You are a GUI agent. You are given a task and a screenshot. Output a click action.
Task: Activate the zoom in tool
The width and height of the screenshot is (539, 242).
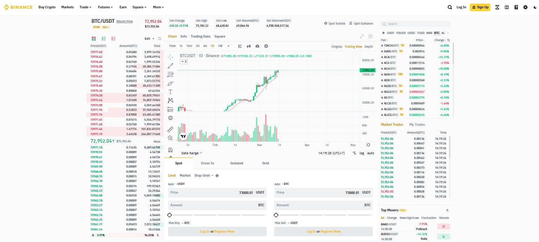pyautogui.click(x=170, y=138)
